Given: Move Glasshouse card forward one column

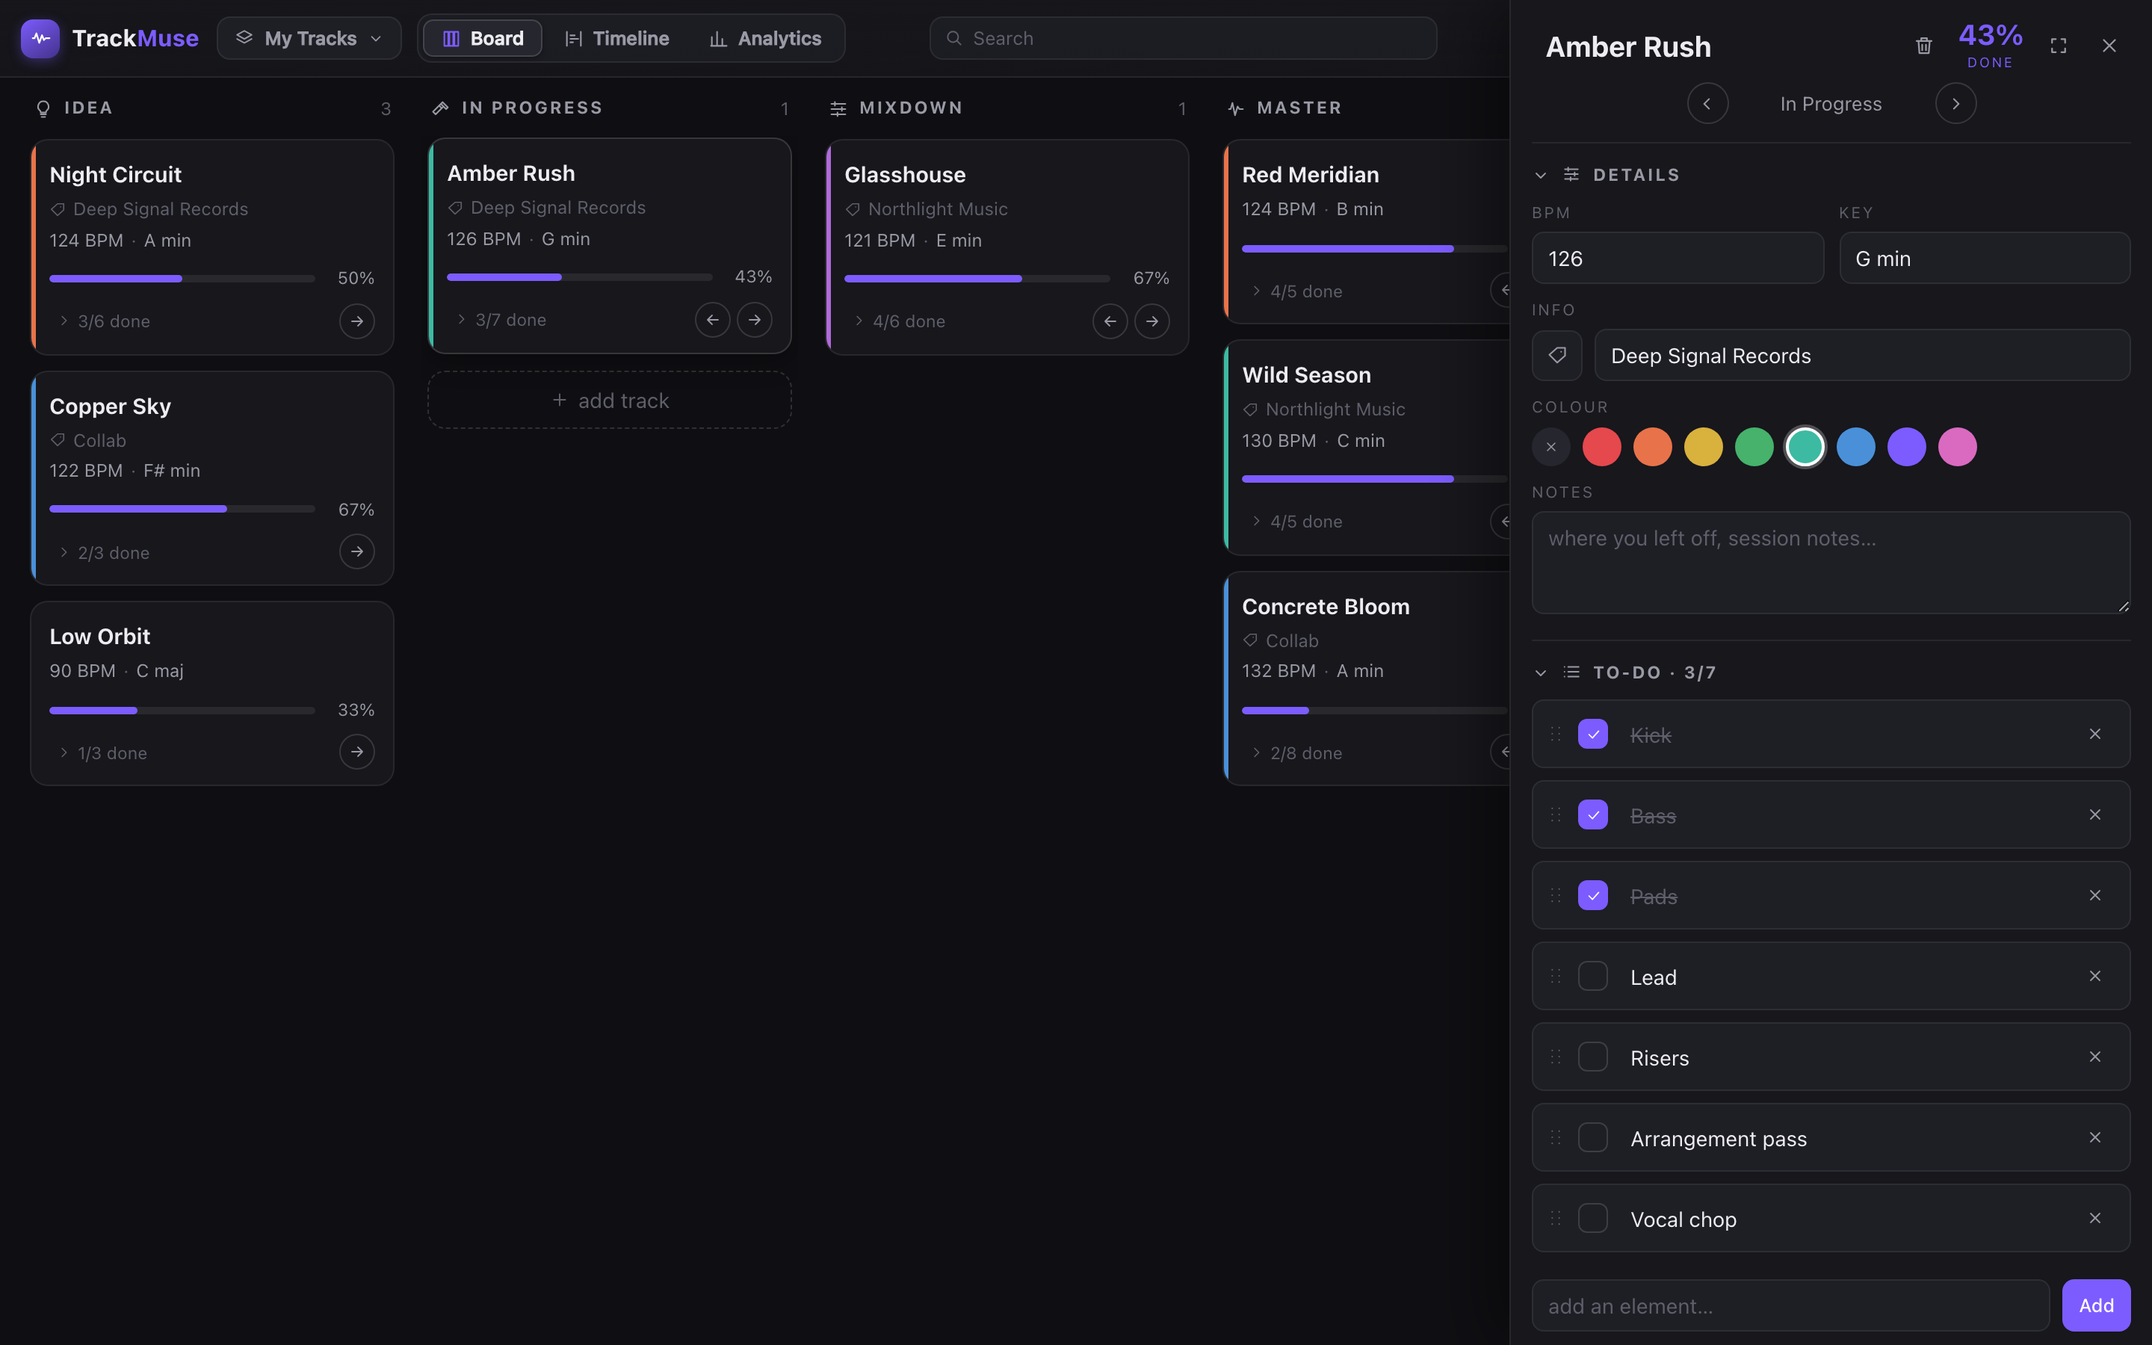Looking at the screenshot, I should (x=1151, y=321).
